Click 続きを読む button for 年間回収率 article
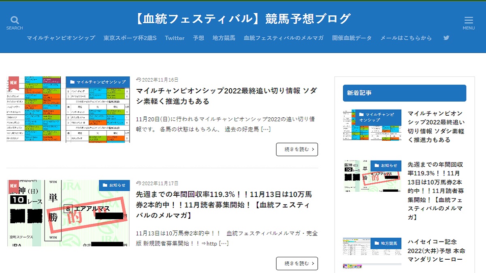Image resolution: width=486 pixels, height=273 pixels. tap(297, 263)
